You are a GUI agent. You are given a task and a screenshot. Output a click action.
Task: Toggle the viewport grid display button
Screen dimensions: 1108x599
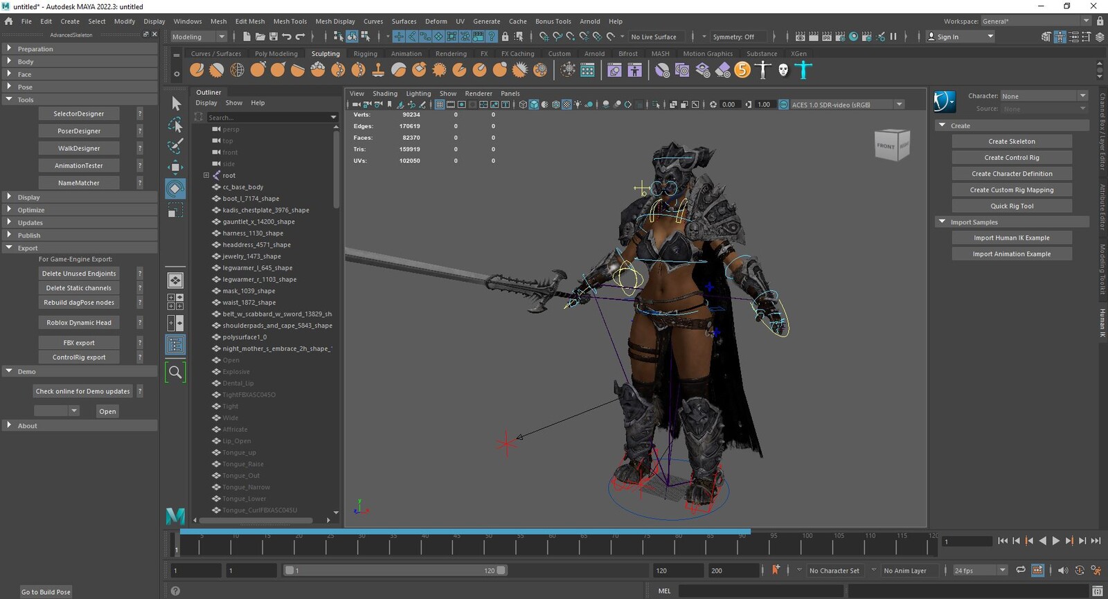(440, 105)
